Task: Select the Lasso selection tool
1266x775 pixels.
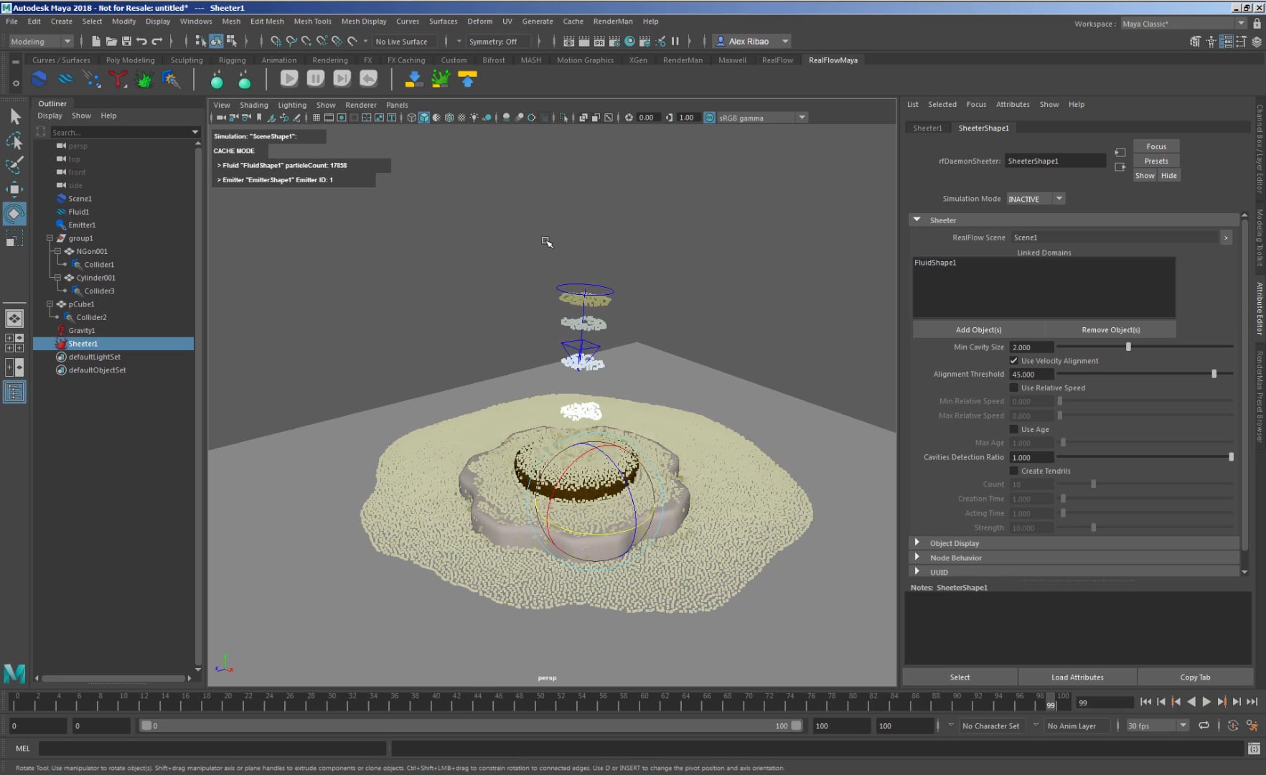Action: (14, 141)
